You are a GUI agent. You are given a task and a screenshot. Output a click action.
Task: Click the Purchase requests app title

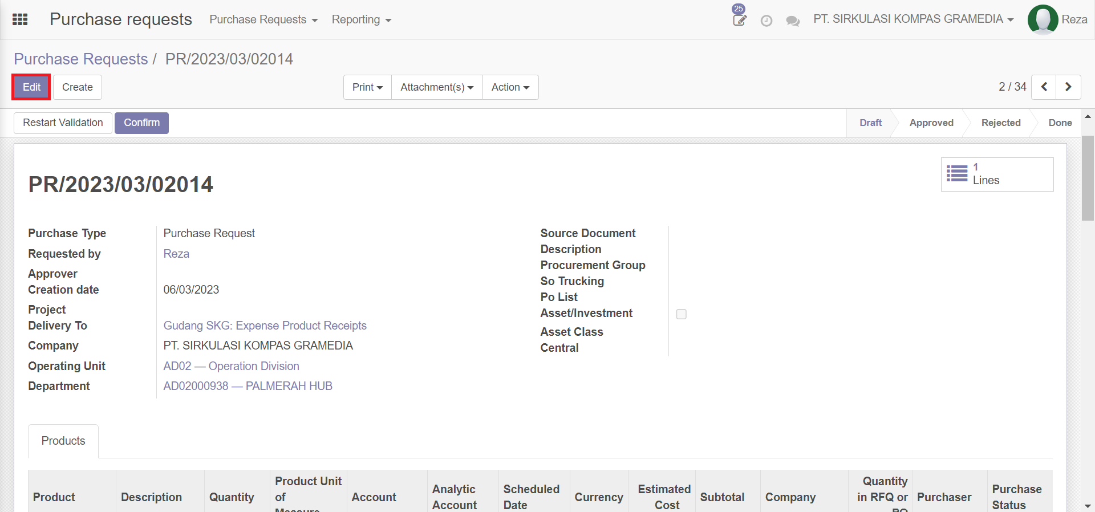tap(121, 19)
